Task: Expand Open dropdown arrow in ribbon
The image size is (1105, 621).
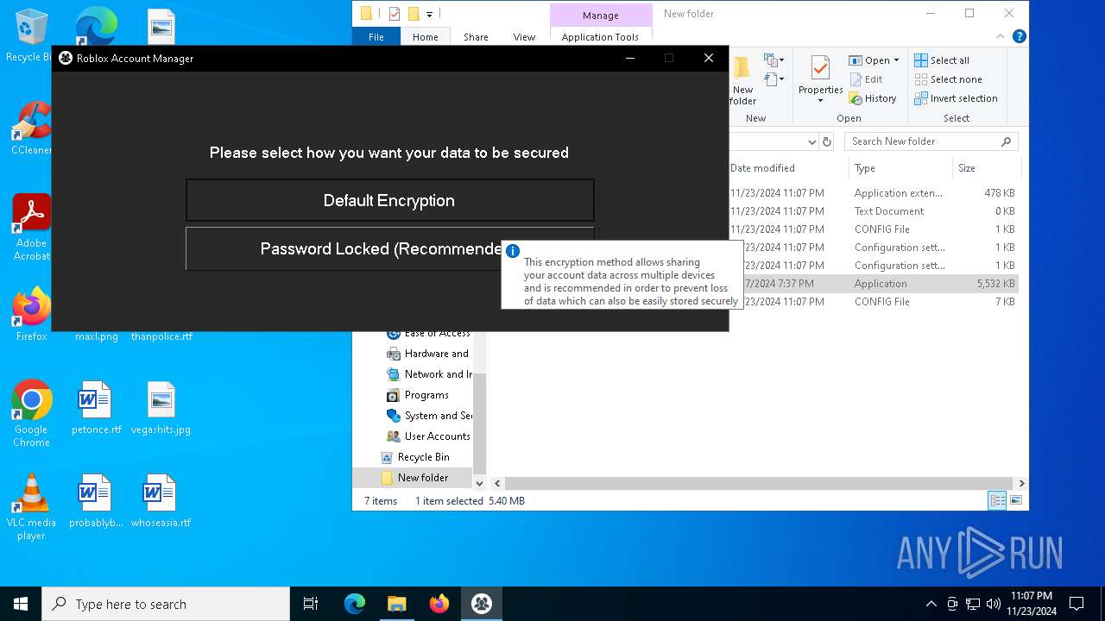Action: pyautogui.click(x=896, y=60)
